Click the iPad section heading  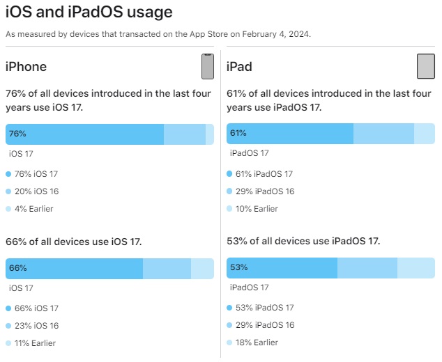point(240,67)
